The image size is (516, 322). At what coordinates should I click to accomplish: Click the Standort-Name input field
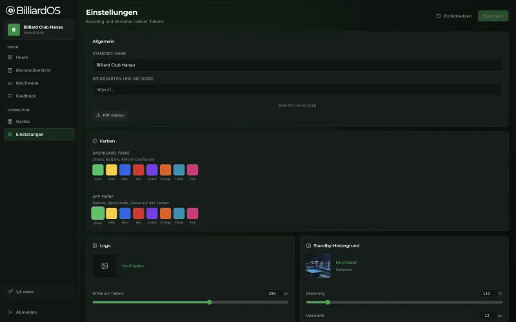pos(297,65)
